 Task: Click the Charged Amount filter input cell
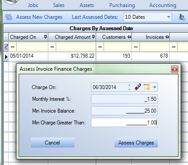tap(76, 47)
